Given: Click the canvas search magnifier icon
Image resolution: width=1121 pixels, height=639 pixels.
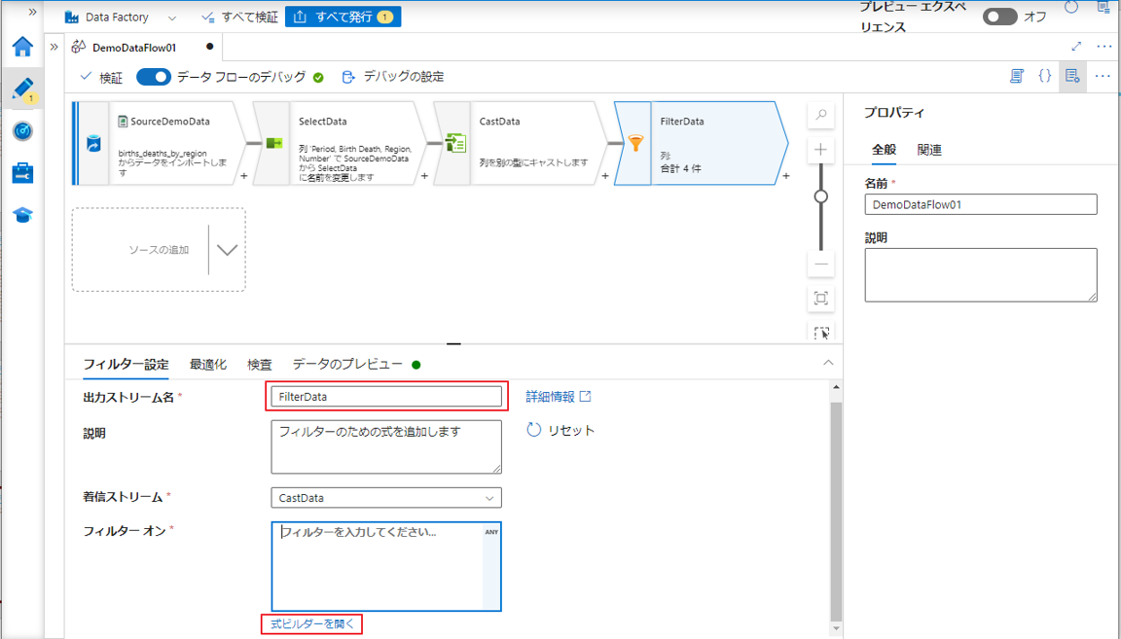Looking at the screenshot, I should point(820,115).
